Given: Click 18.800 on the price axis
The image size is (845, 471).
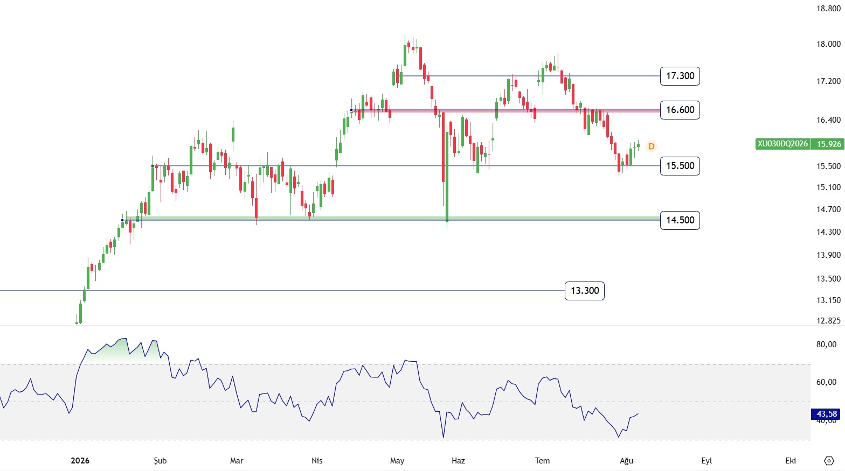Looking at the screenshot, I should click(828, 9).
